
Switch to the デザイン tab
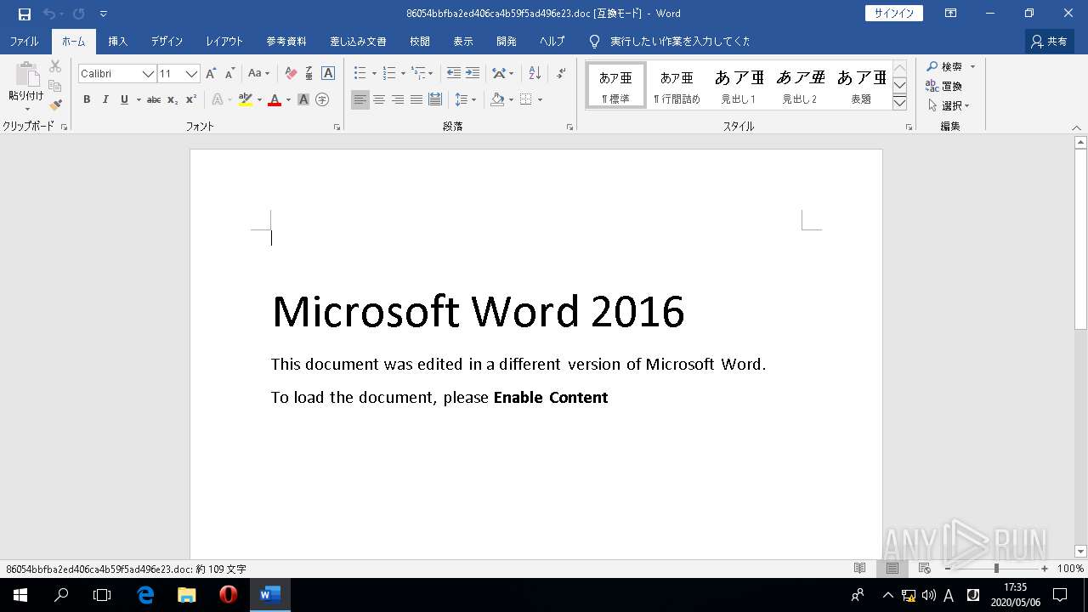click(x=167, y=41)
